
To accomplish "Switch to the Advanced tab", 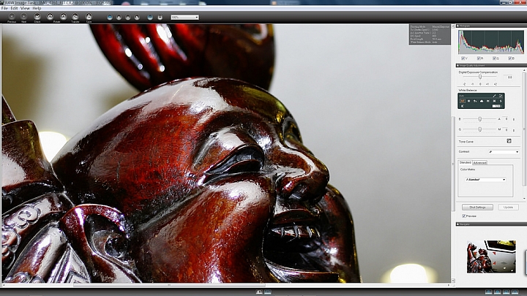I will (x=479, y=162).
